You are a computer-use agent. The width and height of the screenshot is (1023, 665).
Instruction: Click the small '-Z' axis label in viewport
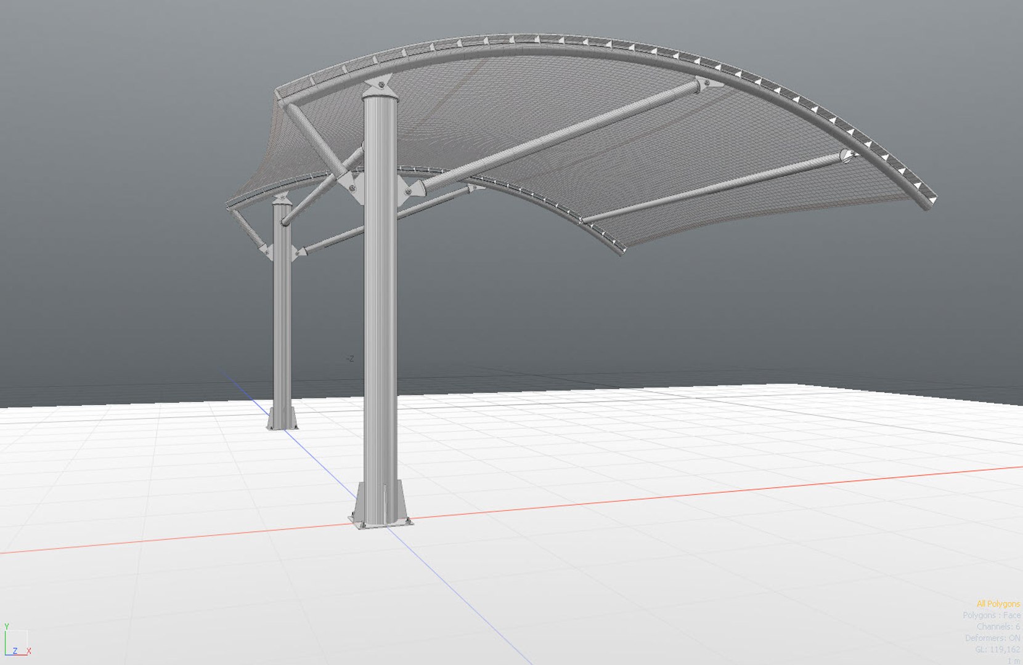(x=349, y=358)
